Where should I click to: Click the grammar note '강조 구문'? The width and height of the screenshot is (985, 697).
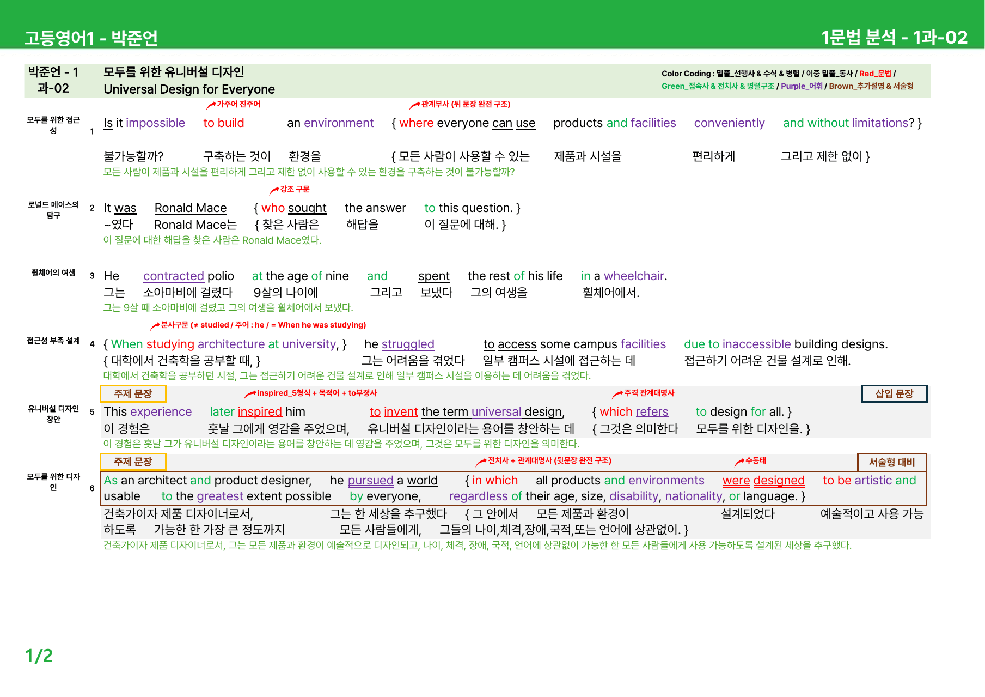(295, 189)
